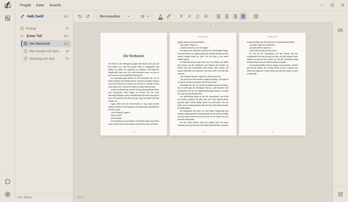Image resolution: width=348 pixels, height=202 pixels.
Task: Apply strikethrough formatting
Action: point(206,16)
